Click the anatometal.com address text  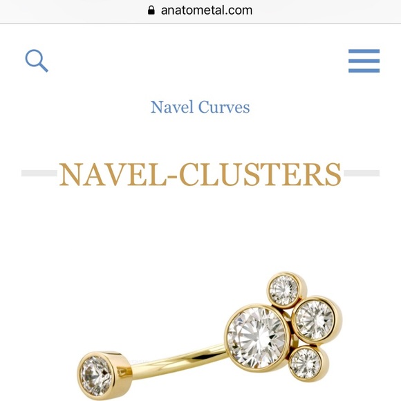click(x=207, y=10)
